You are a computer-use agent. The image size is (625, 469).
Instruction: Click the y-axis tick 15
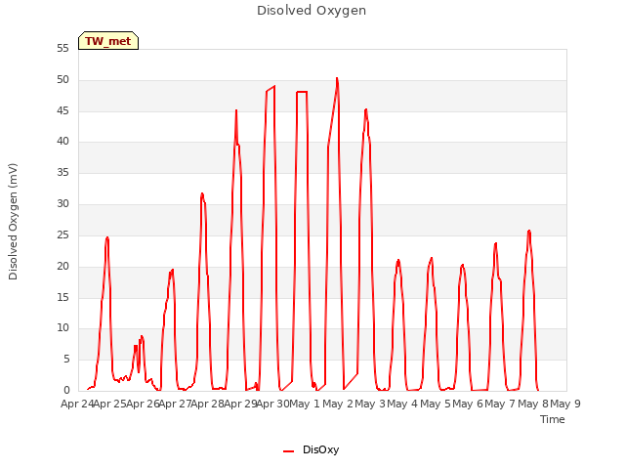point(62,297)
